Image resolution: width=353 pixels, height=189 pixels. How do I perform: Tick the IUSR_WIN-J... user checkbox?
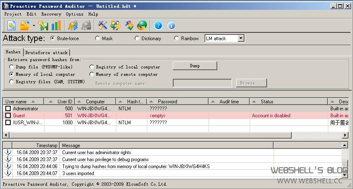point(8,122)
